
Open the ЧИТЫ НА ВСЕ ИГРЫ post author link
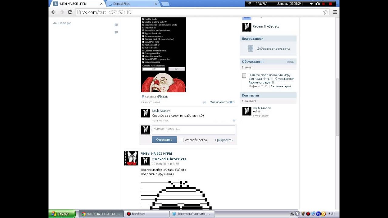156,154
